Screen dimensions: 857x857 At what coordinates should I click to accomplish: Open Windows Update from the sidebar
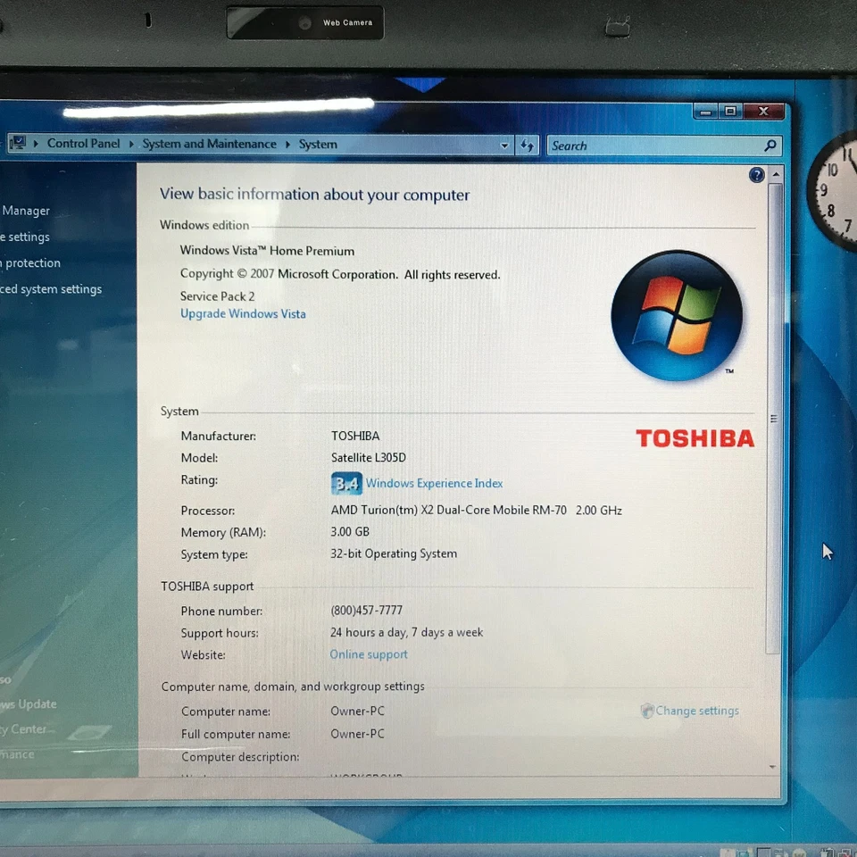30,704
